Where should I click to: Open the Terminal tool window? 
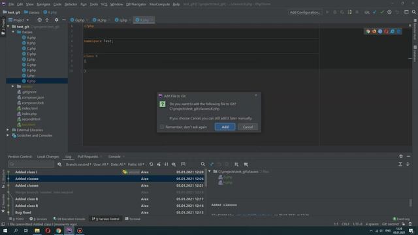(x=133, y=219)
